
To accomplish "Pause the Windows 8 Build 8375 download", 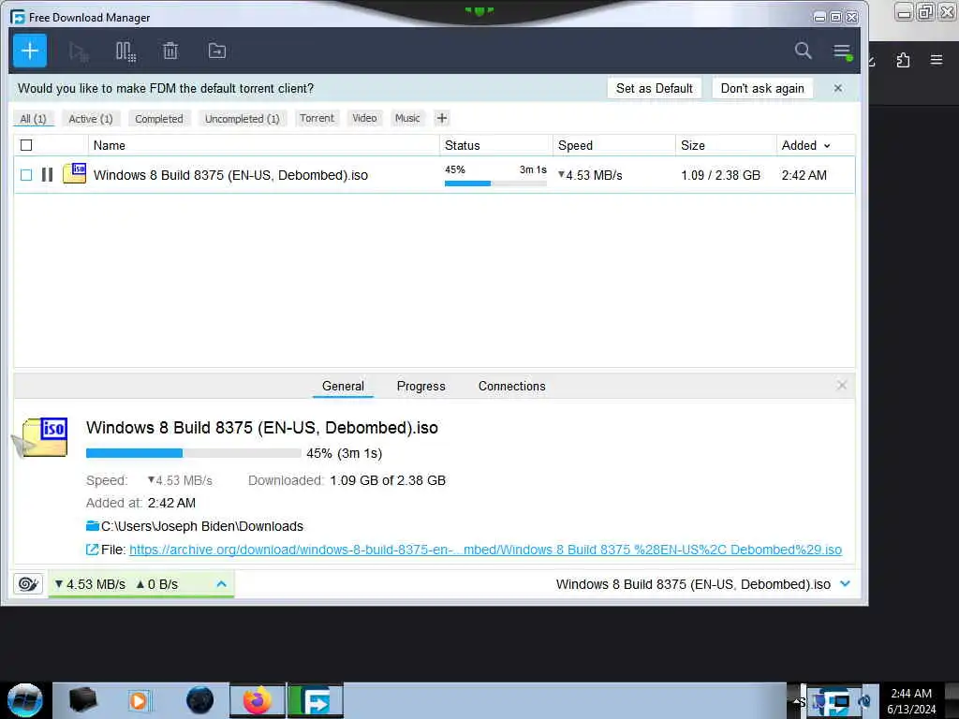I will 47,175.
